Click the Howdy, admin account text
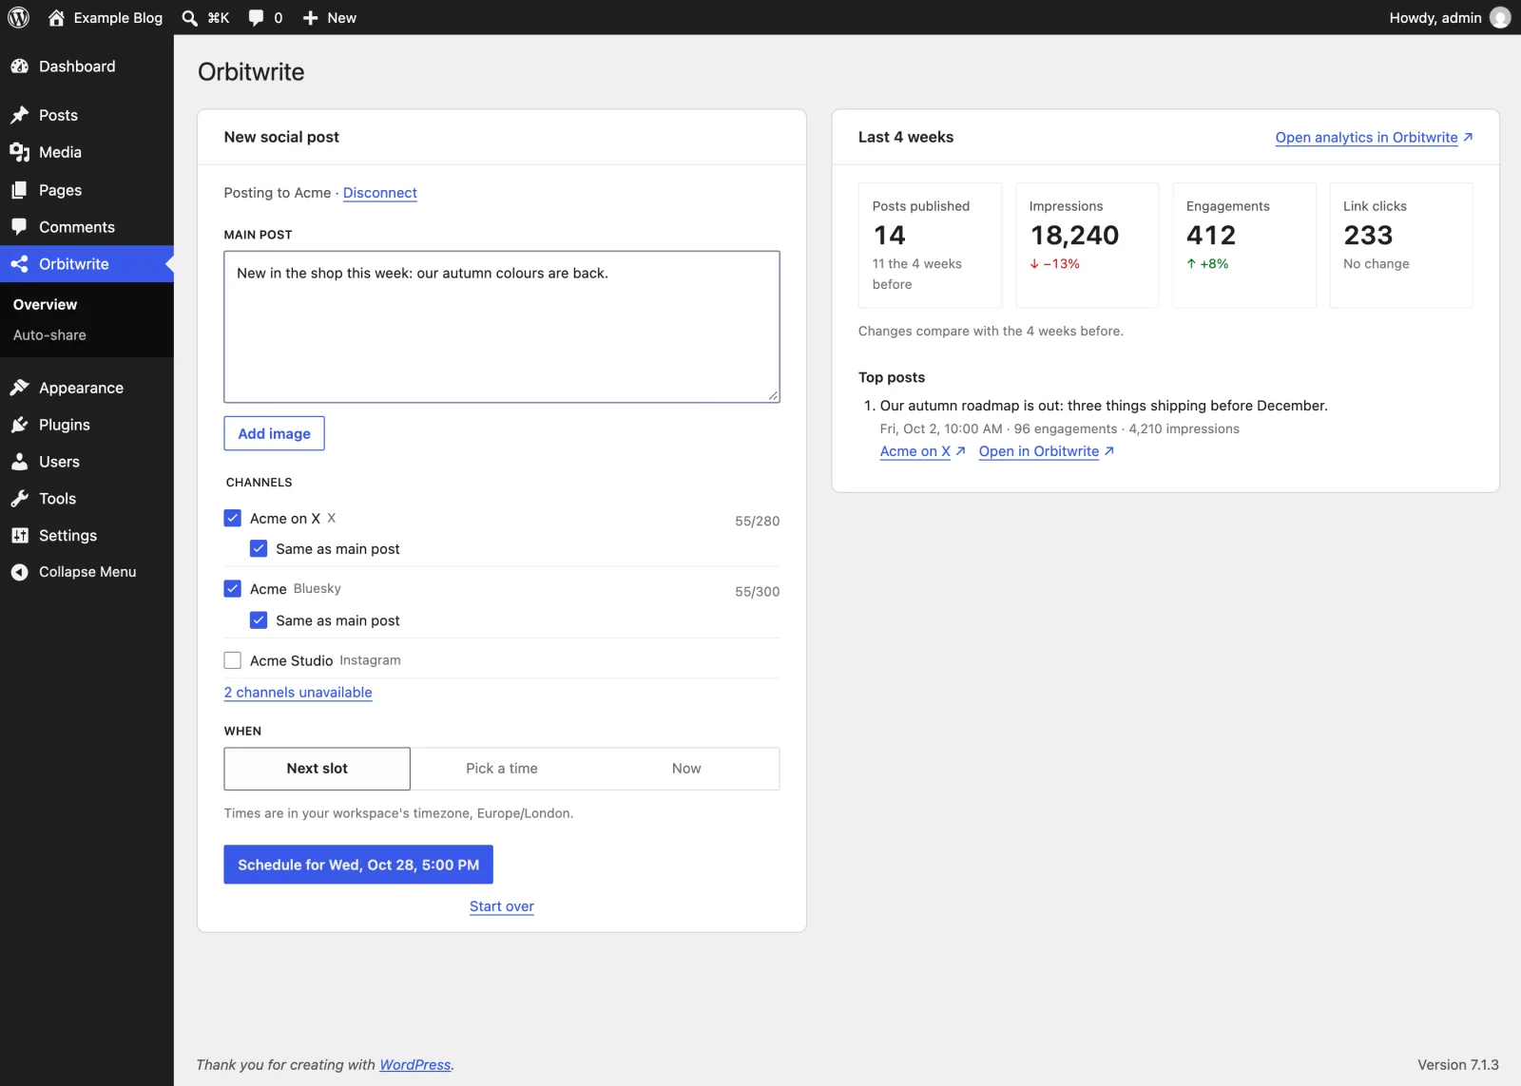Screen dimensions: 1521x1086 1435,18
